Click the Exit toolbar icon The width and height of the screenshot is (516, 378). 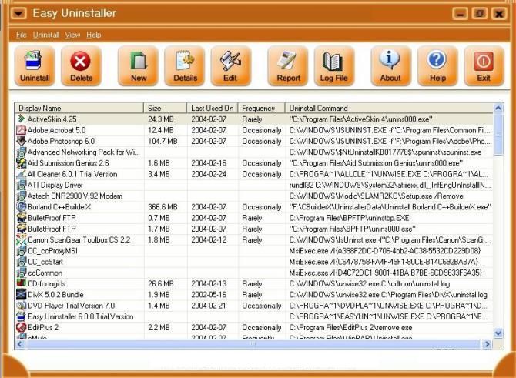pos(484,65)
